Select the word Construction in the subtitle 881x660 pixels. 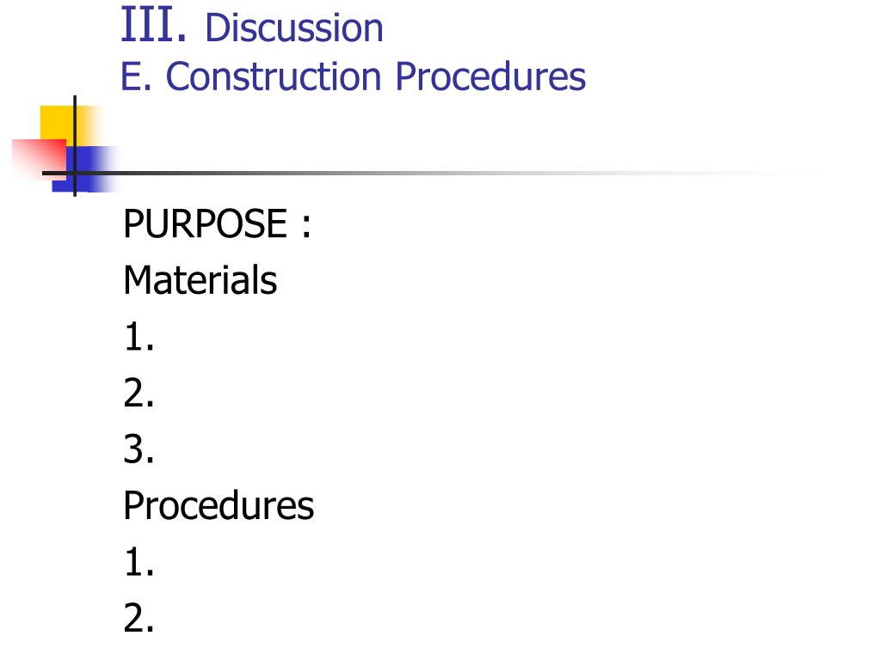pos(274,76)
